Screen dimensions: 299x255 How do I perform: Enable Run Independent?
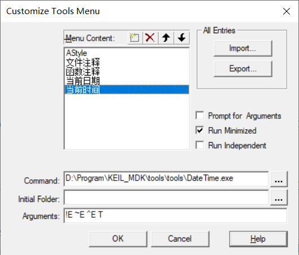200,145
